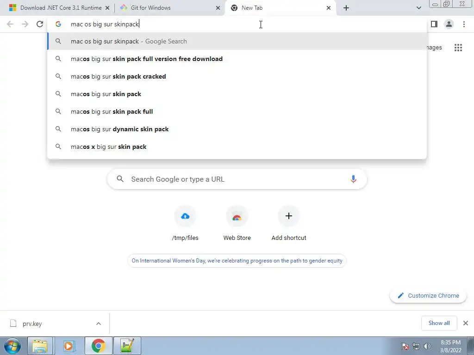
Task: Open the taskbar clock showing 8:35 PM
Action: [x=451, y=346]
